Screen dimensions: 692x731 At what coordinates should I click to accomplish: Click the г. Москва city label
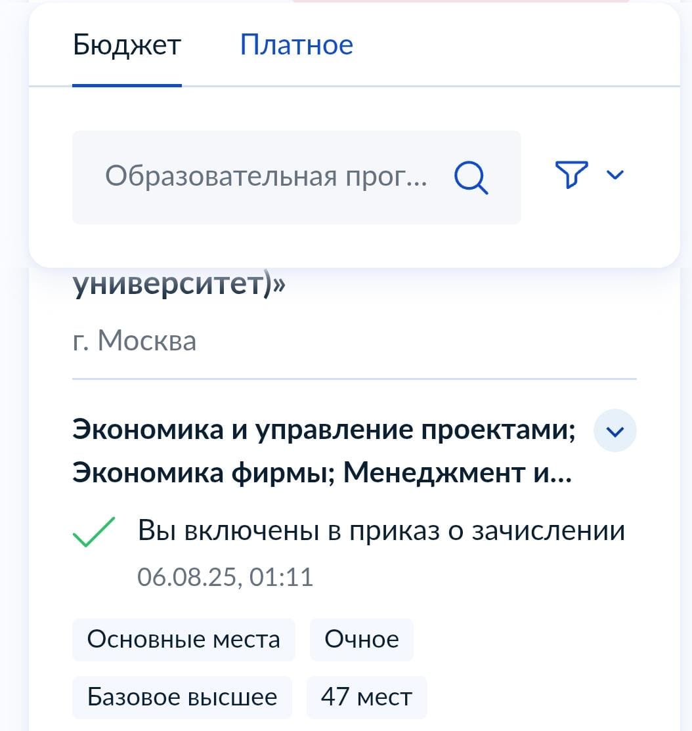coord(134,341)
